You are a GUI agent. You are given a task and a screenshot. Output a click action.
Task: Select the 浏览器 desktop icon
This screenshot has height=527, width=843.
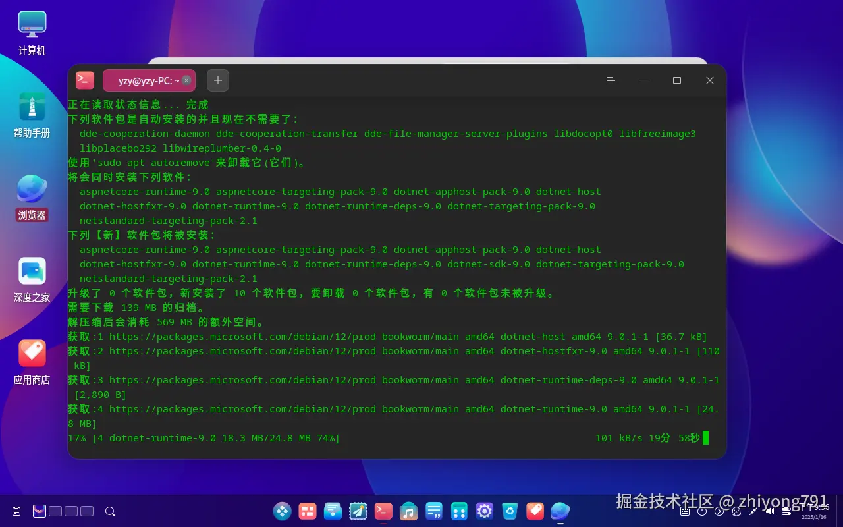point(32,198)
